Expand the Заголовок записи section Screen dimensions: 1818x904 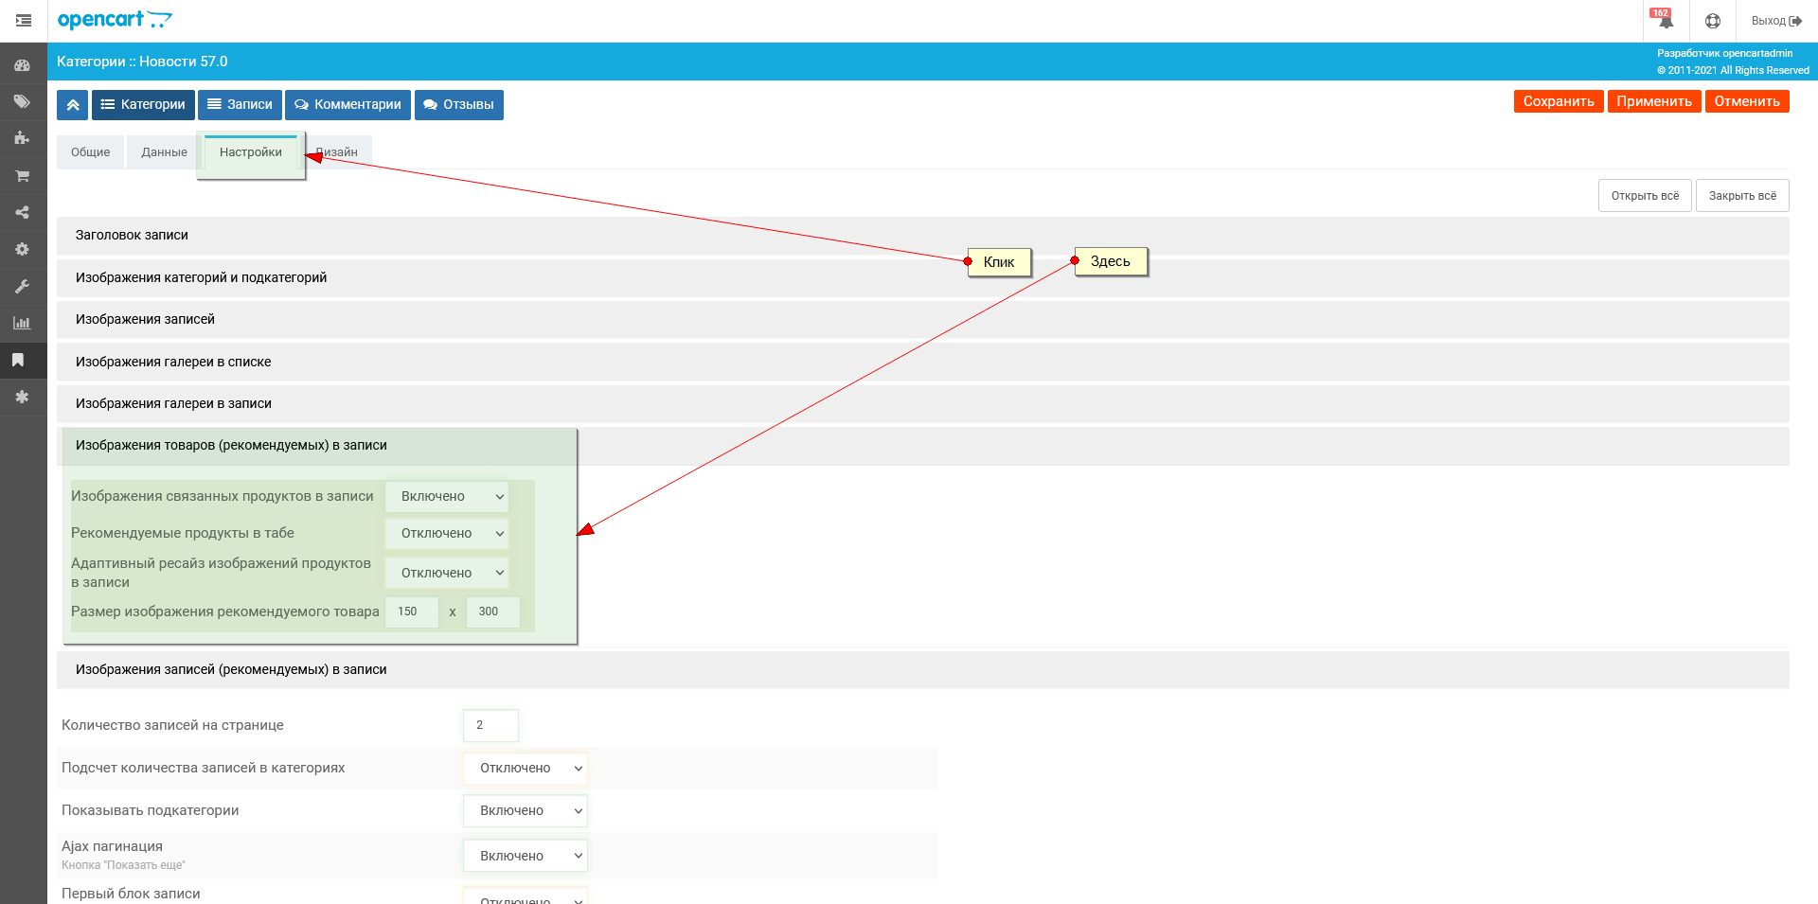click(x=923, y=236)
